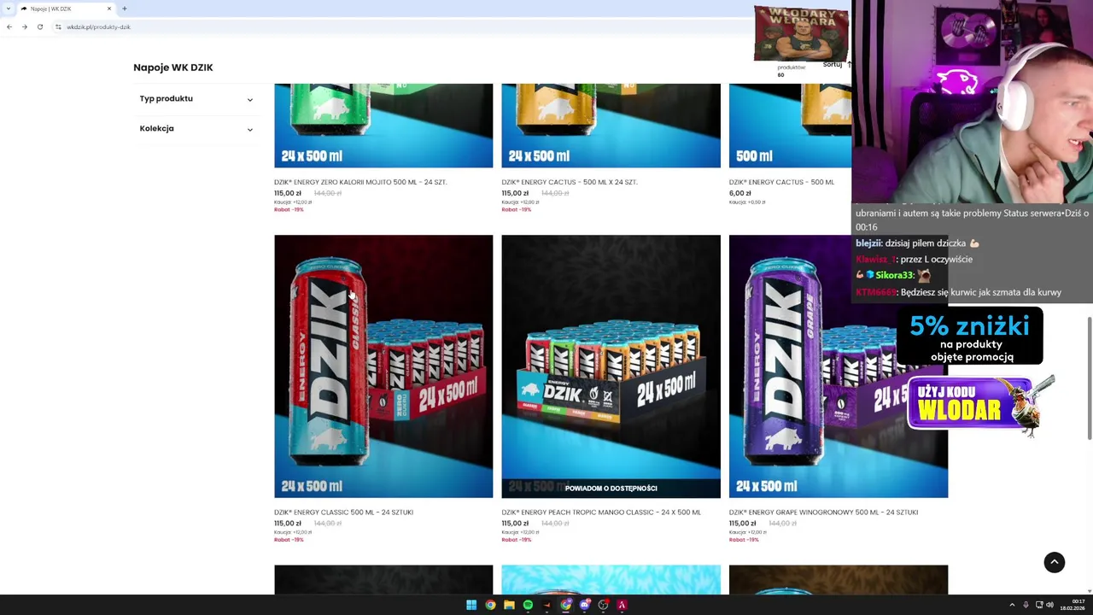
Task: Close the Napoje | WK DZIK tab
Action: [109, 9]
